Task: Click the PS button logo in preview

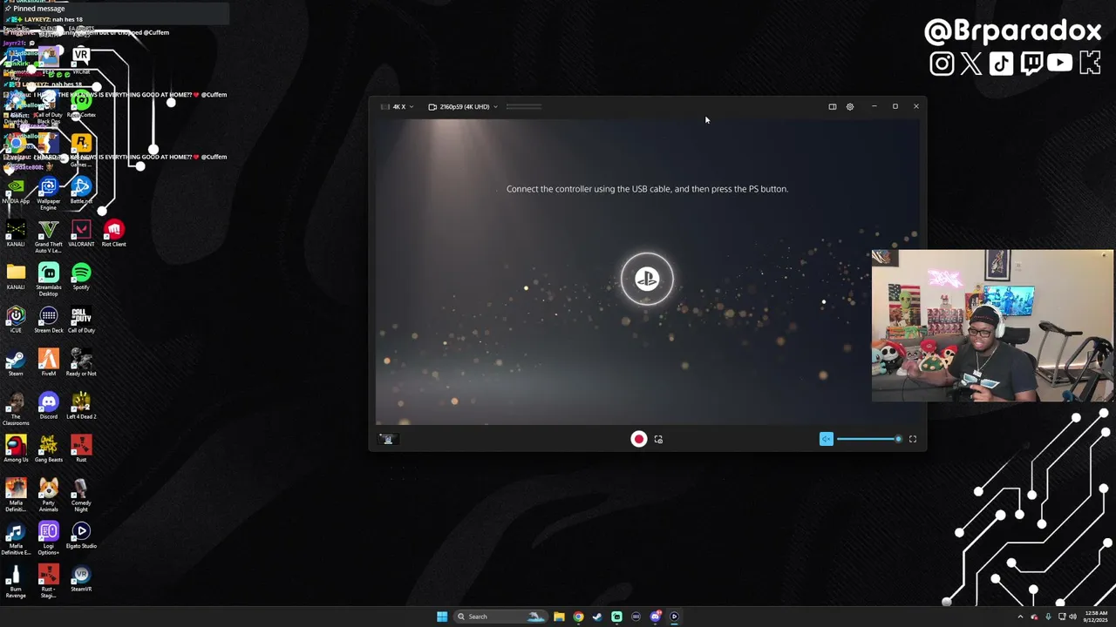Action: [647, 279]
